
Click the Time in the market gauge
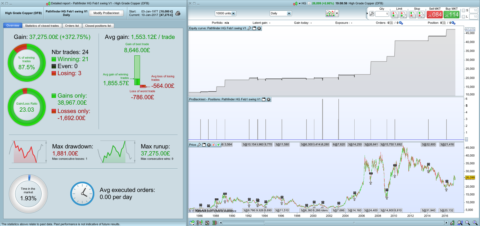pyautogui.click(x=28, y=194)
